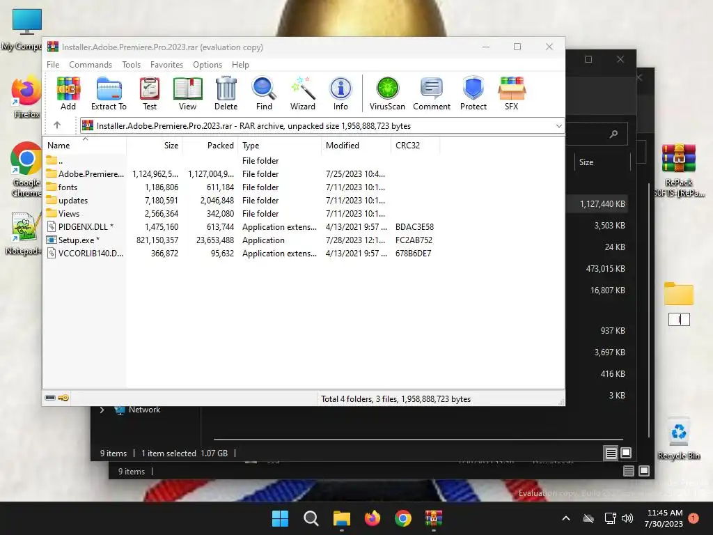Open the taskbar clock and date
713x535 pixels.
tap(664, 518)
